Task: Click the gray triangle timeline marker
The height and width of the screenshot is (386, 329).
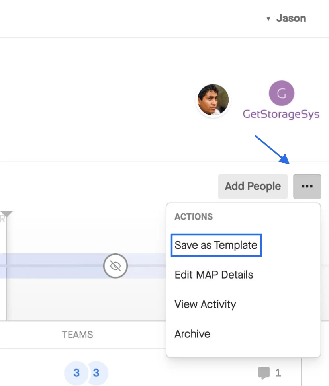Action: (x=7, y=214)
